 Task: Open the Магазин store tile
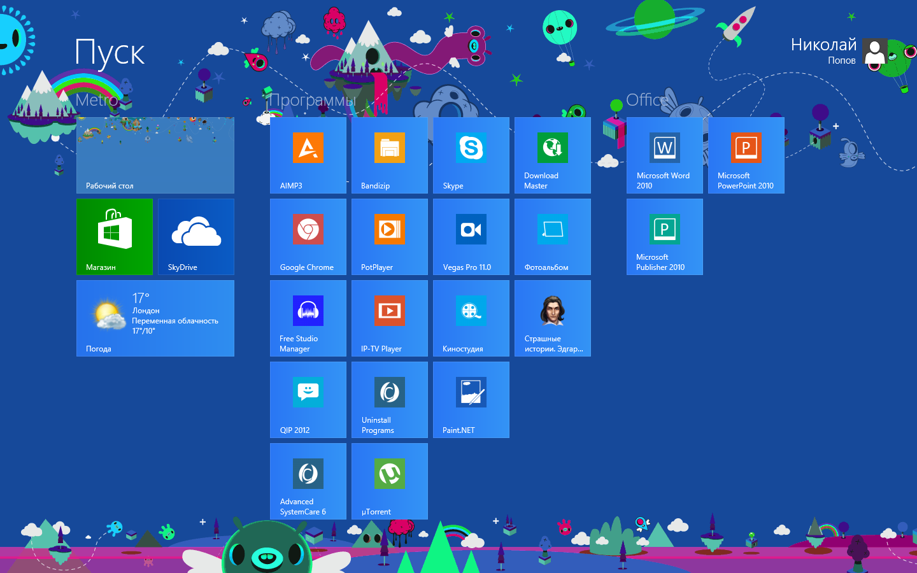point(115,237)
